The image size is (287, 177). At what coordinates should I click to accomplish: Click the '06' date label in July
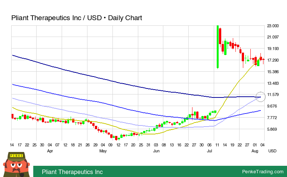(209, 145)
